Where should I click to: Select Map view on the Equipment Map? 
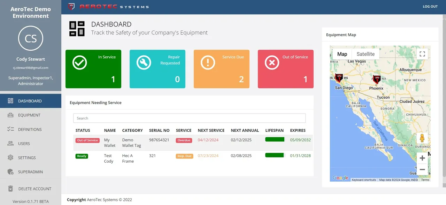click(342, 54)
